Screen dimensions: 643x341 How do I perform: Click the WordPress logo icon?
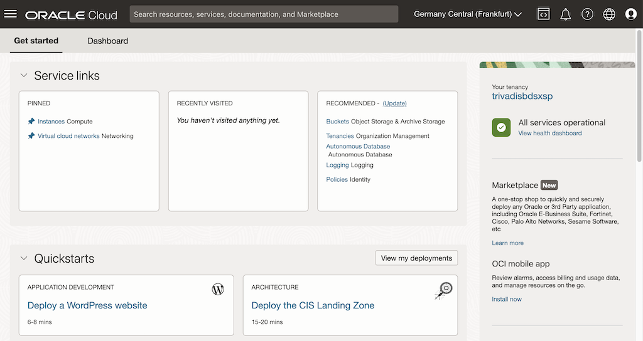pyautogui.click(x=218, y=290)
